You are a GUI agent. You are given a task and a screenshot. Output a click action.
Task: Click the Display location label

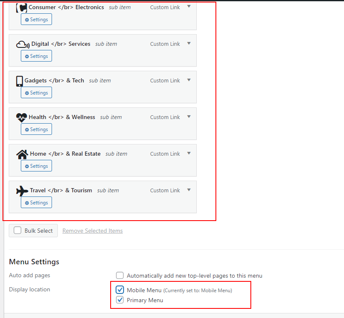pyautogui.click(x=30, y=289)
